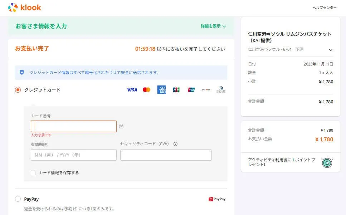Select the クレジットカード payment radio button
Viewport: 346px width, 215px height.
(17, 90)
